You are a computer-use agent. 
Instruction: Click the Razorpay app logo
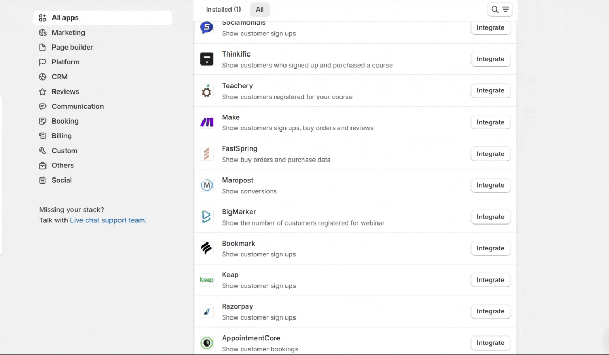pos(207,311)
